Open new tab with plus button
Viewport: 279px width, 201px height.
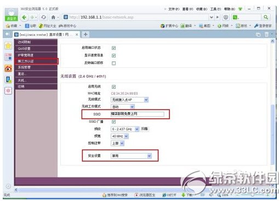(86, 35)
